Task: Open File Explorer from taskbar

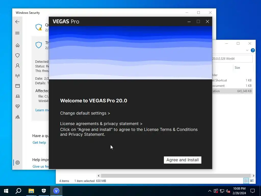Action: click(31, 191)
